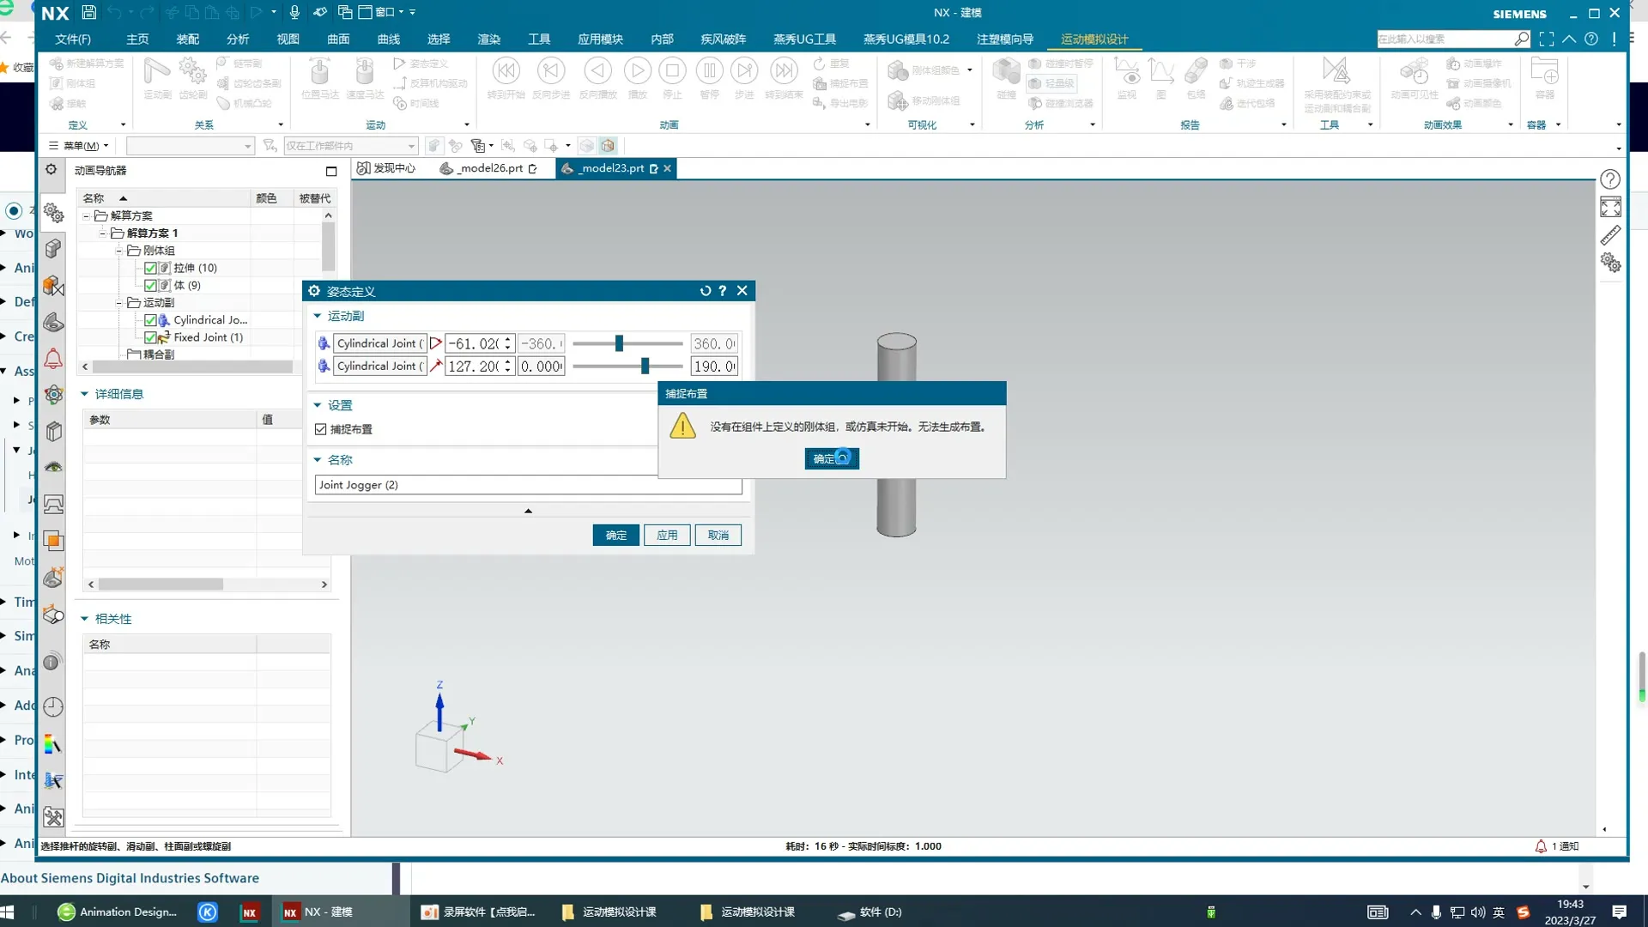
Task: Toggle the 拉伸 (10) checkbox in navigator
Action: coord(150,268)
